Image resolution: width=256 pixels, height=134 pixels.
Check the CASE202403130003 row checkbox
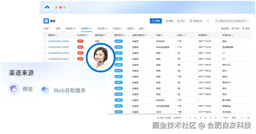pyautogui.click(x=45, y=59)
